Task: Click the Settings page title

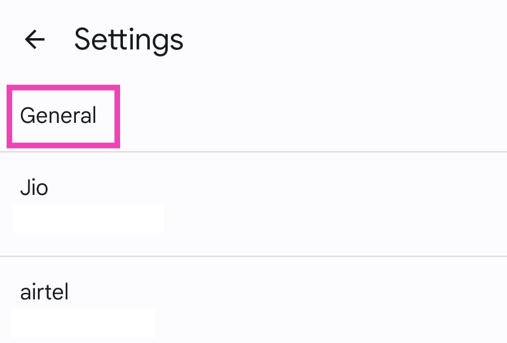Action: point(128,39)
